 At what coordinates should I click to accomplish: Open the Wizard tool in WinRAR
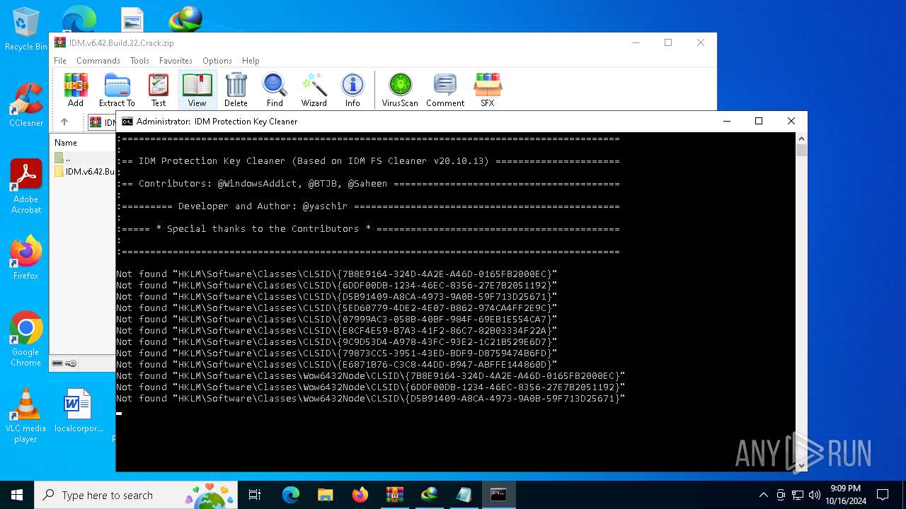coord(314,90)
